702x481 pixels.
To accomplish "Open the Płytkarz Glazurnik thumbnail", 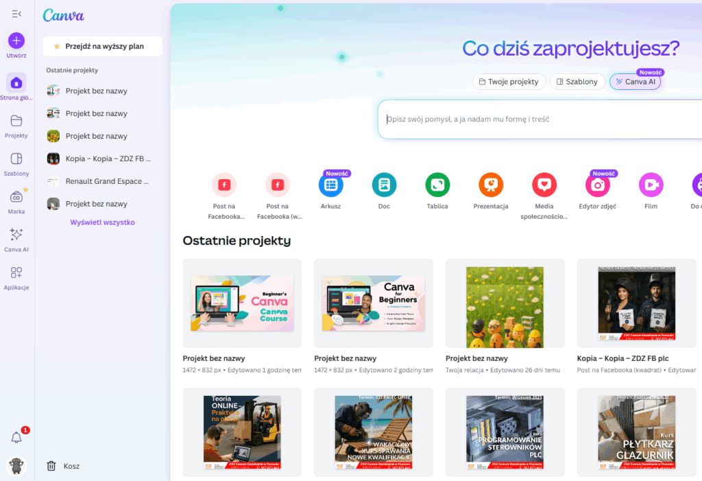I will 637,432.
